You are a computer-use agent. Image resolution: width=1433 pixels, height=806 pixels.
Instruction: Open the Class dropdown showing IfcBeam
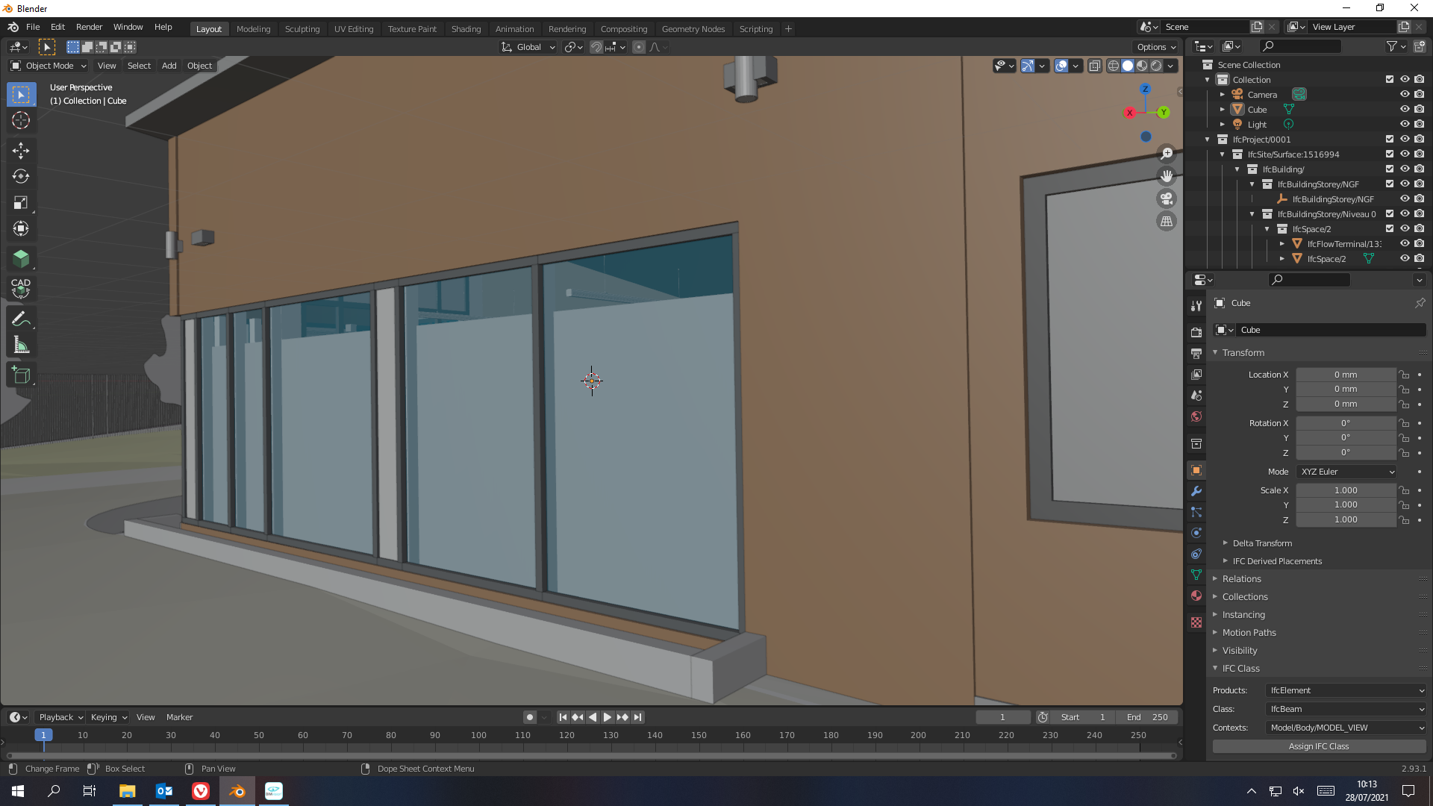pyautogui.click(x=1345, y=709)
